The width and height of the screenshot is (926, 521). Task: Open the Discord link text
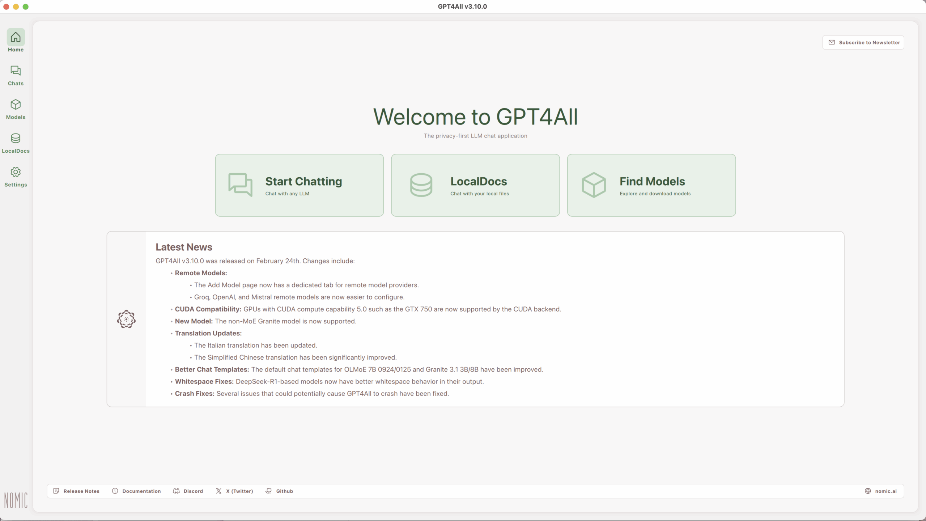coord(193,491)
